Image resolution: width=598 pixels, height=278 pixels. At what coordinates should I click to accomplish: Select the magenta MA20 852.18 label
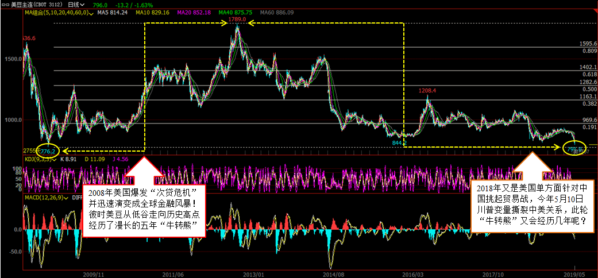(x=194, y=11)
